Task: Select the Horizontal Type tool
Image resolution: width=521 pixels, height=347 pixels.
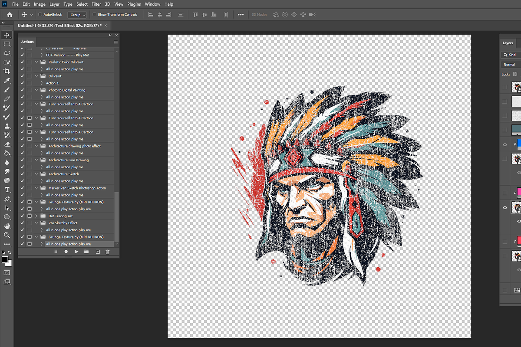Action: 7,190
